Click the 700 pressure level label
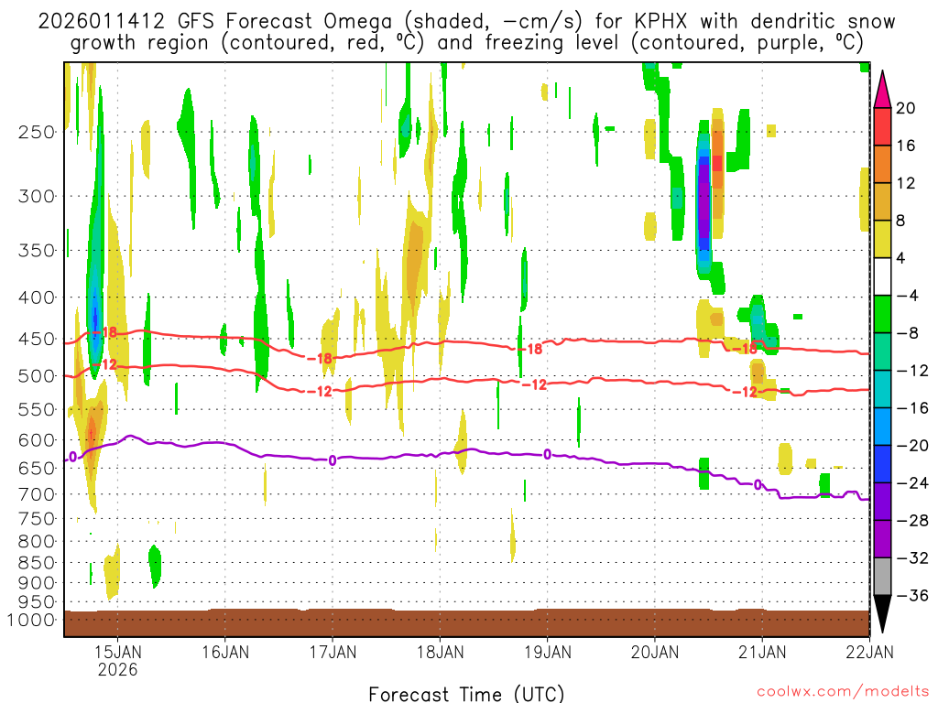This screenshot has width=938, height=703. click(x=36, y=494)
